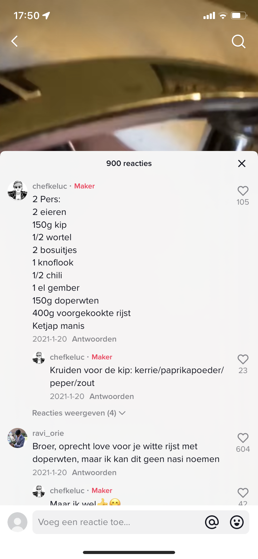The width and height of the screenshot is (258, 559).
Task: Expand Reacties weergeven (4) replies
Action: [x=79, y=413]
